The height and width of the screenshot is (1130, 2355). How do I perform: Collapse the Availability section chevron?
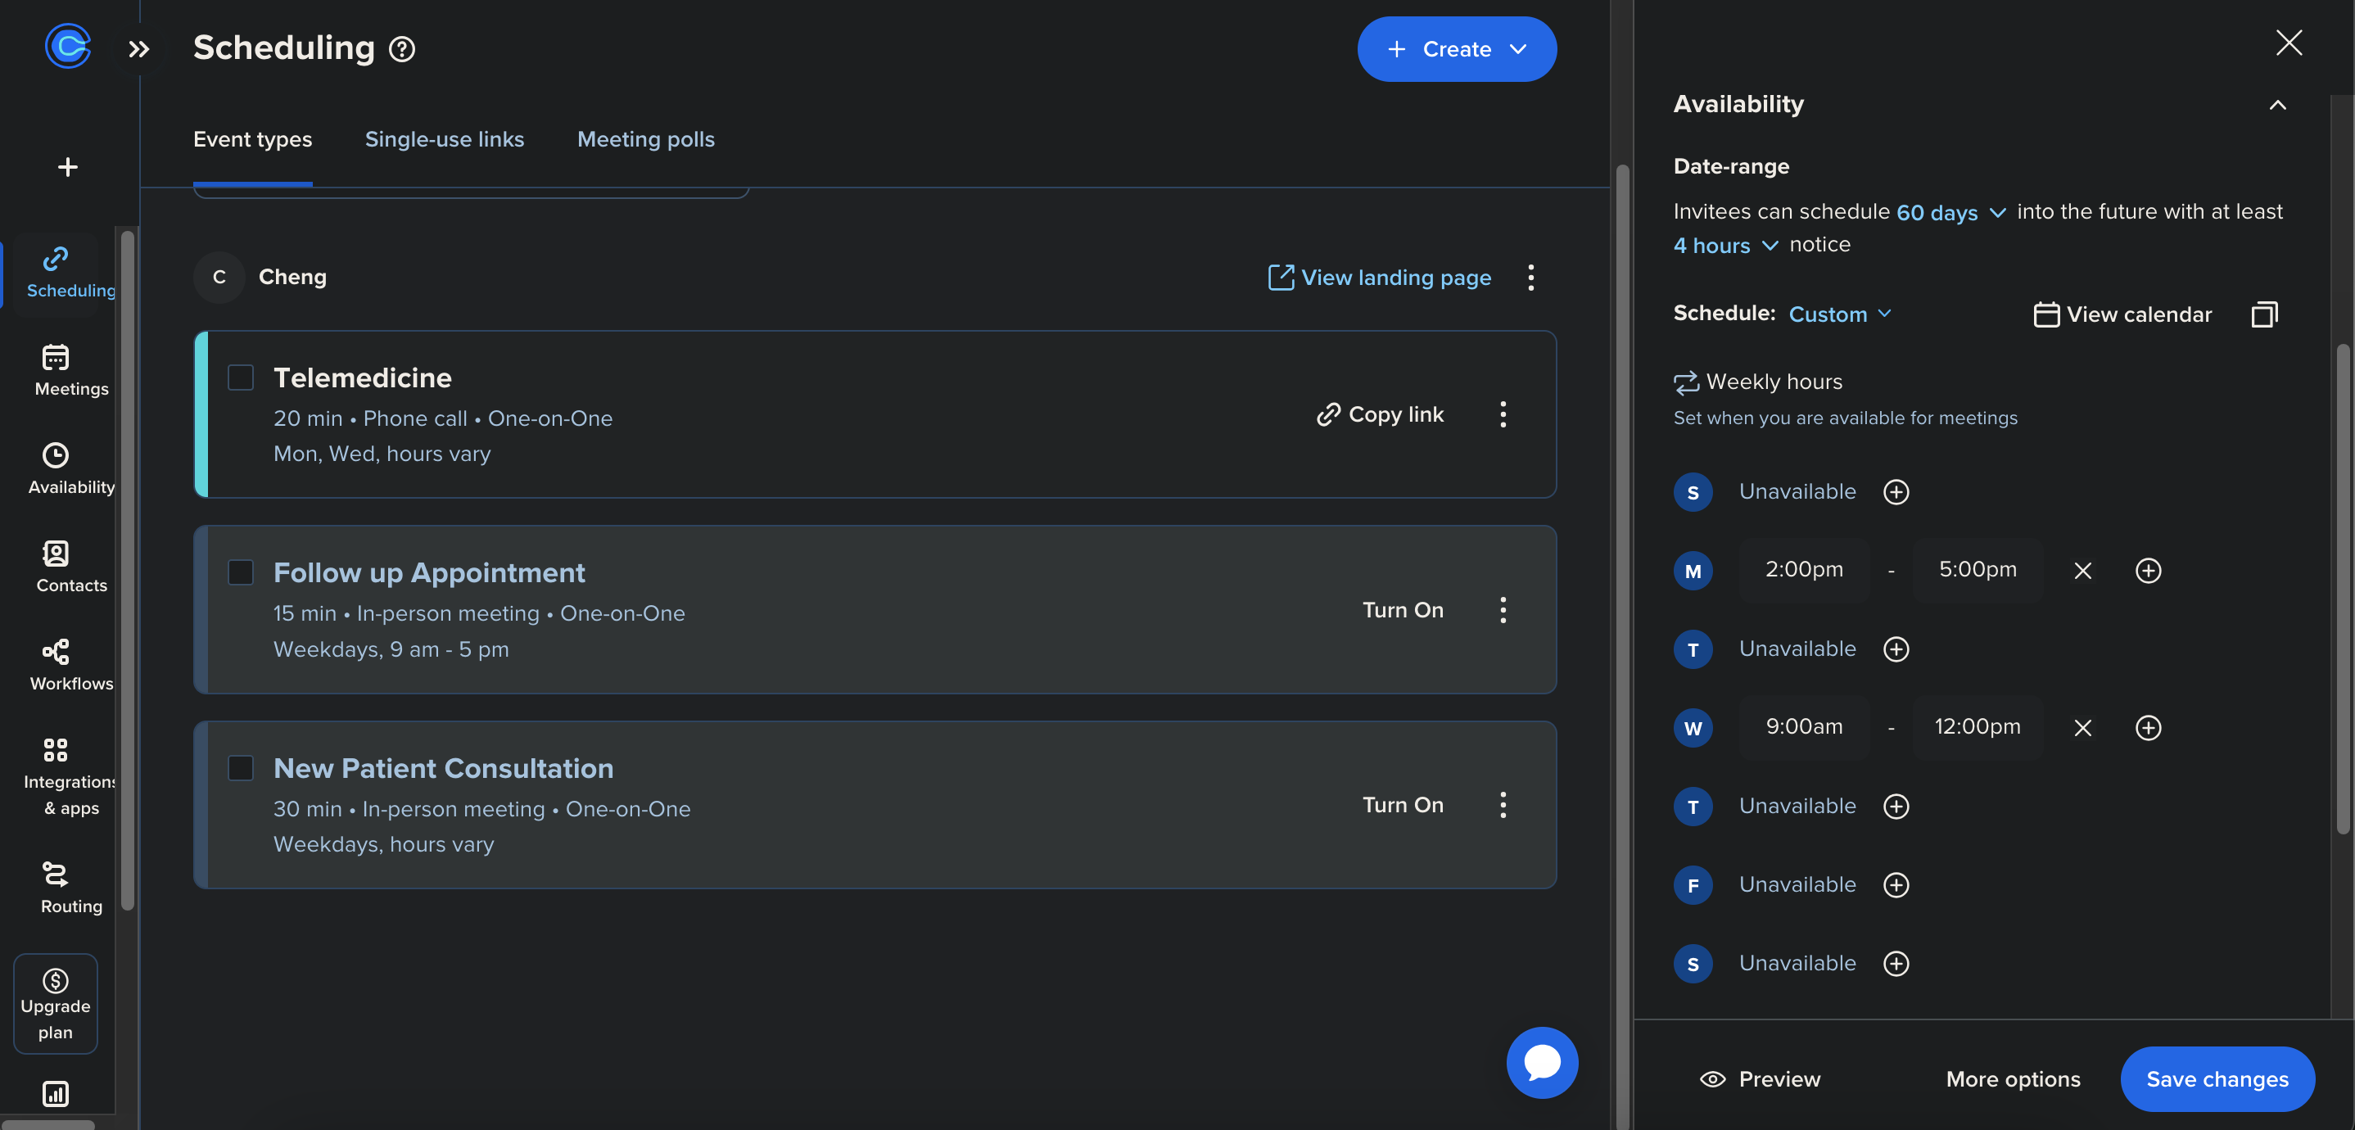pyautogui.click(x=2277, y=104)
